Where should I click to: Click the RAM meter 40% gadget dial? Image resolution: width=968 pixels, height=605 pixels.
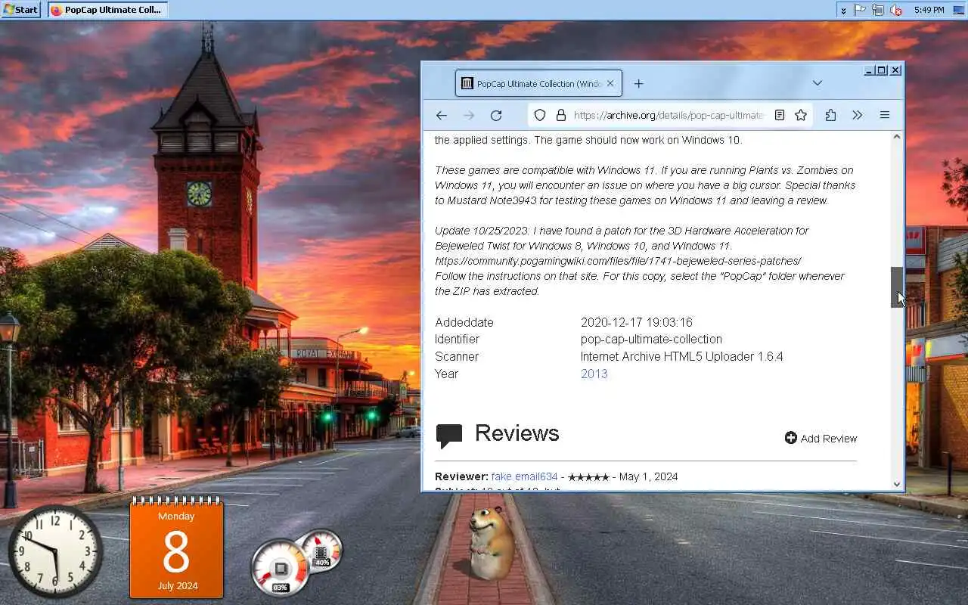point(321,551)
